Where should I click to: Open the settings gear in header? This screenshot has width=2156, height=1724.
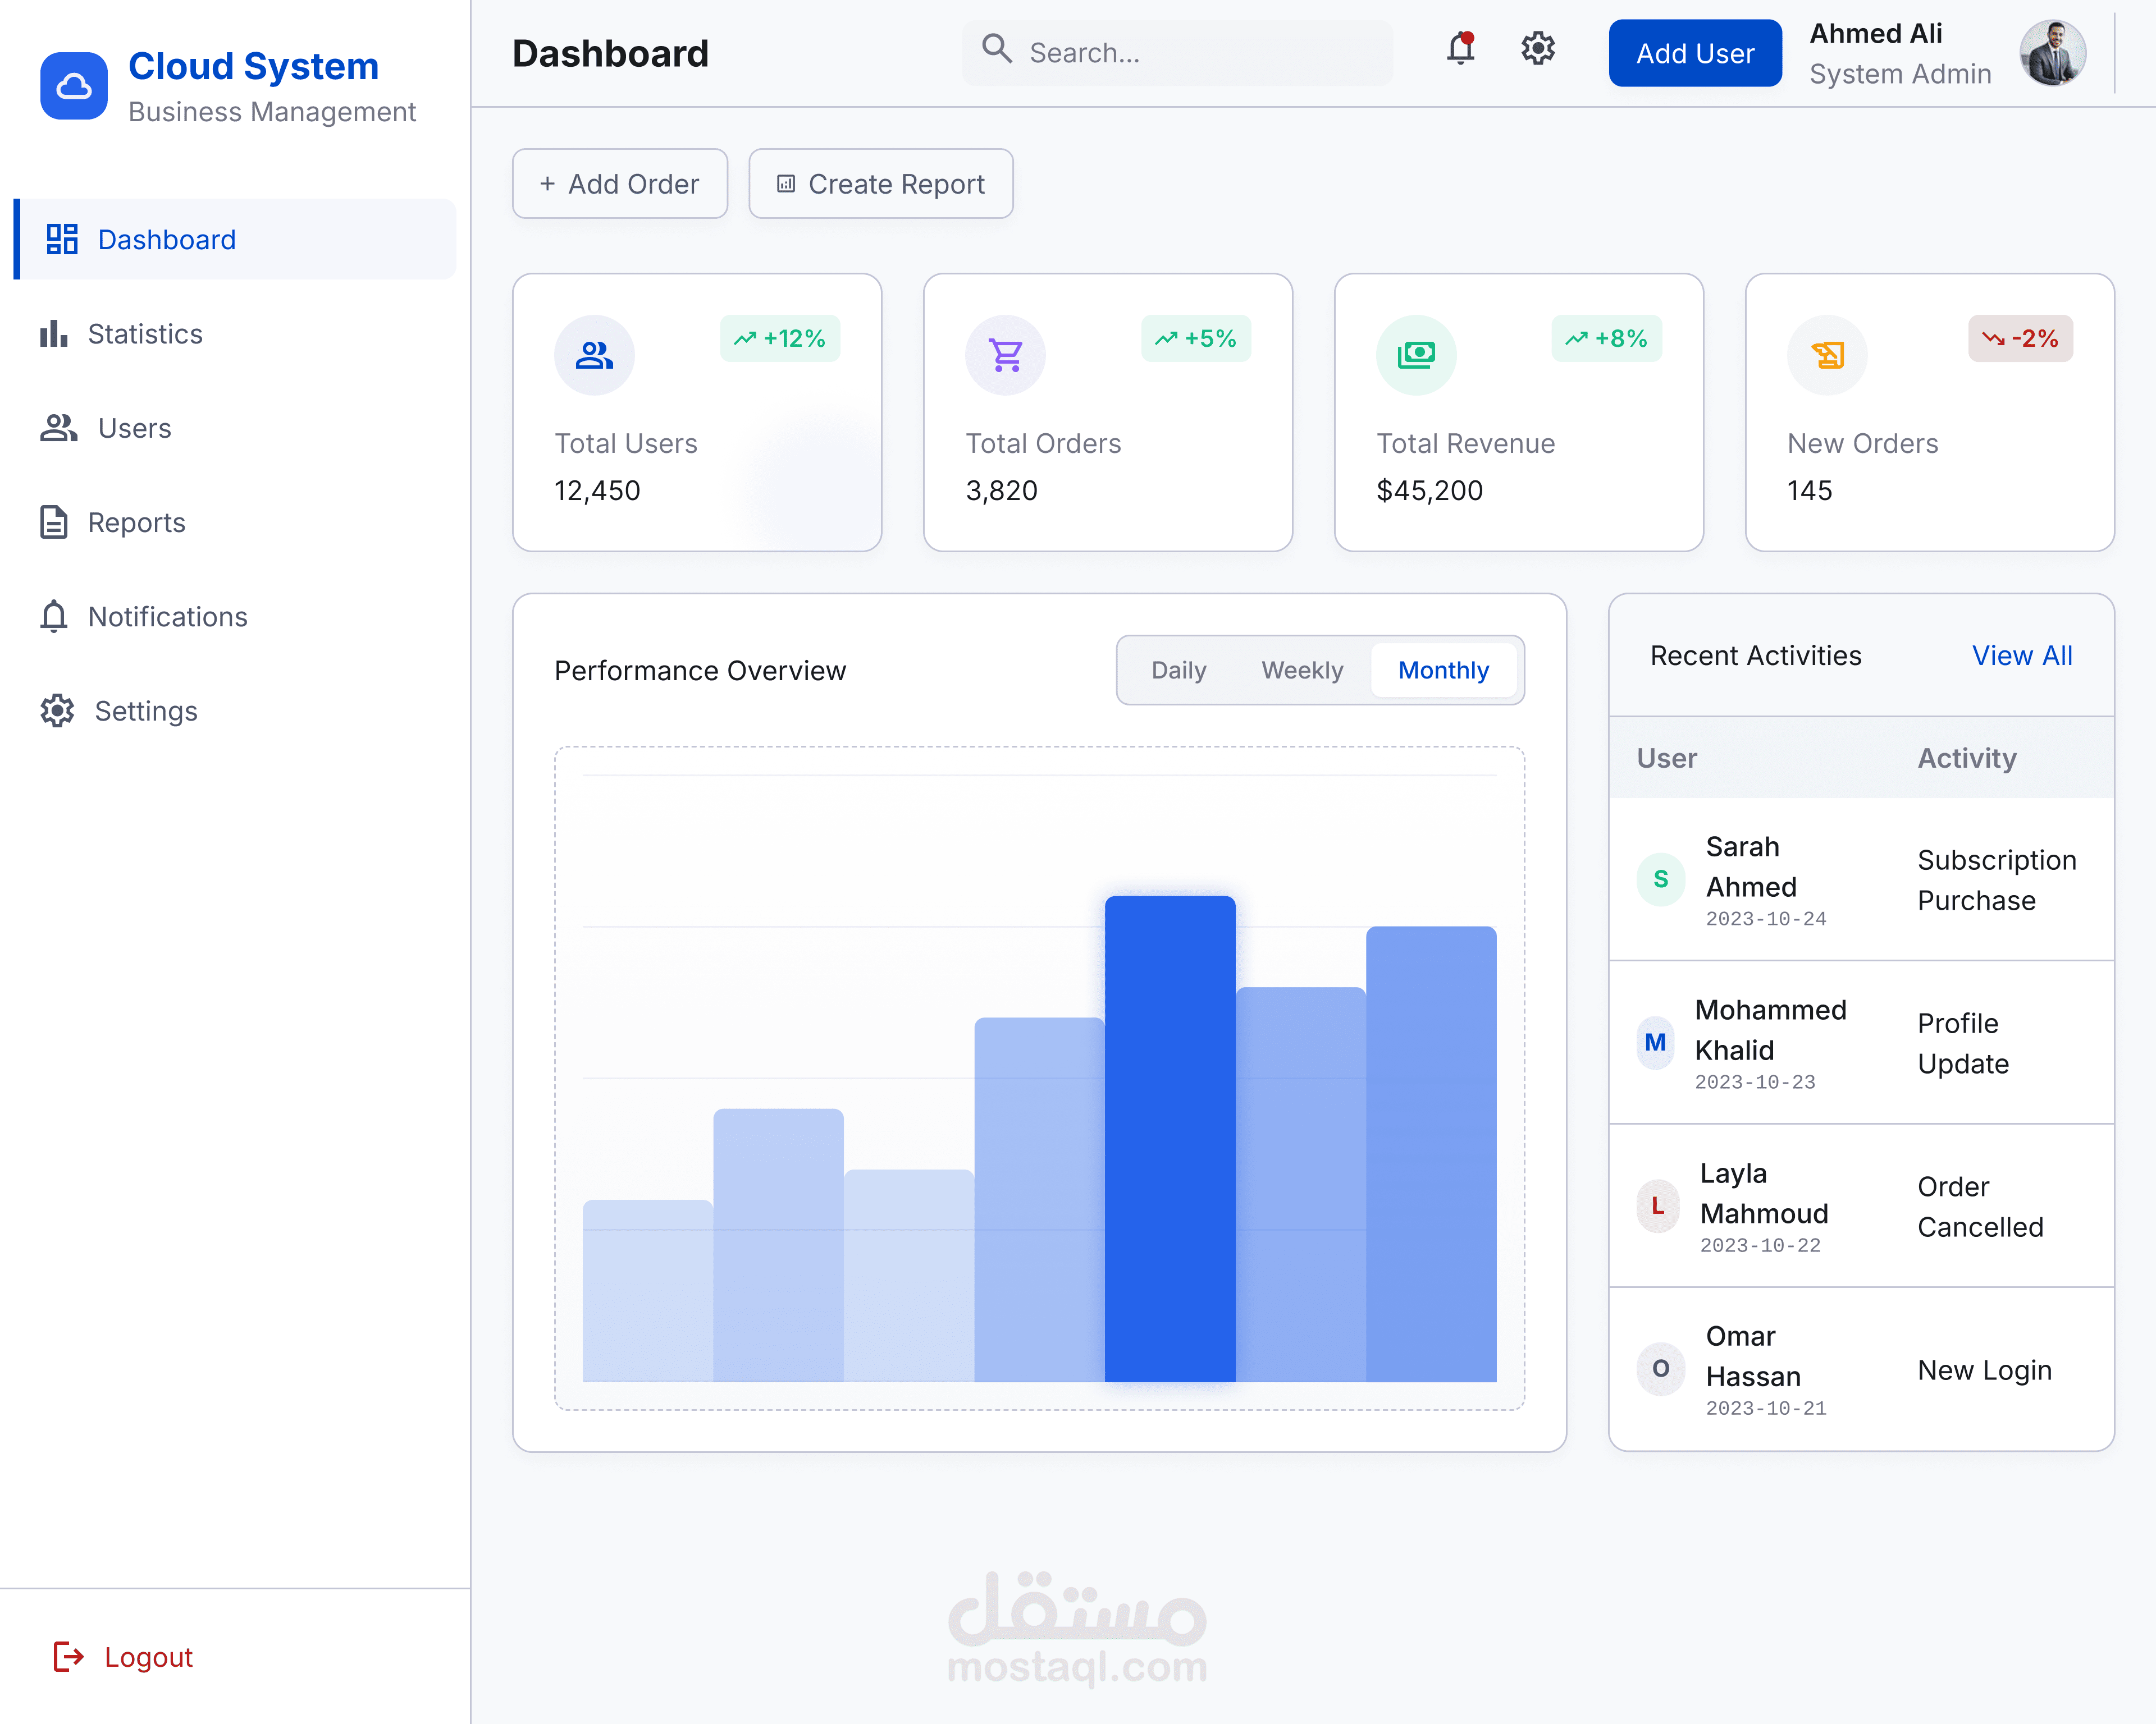pyautogui.click(x=1538, y=48)
